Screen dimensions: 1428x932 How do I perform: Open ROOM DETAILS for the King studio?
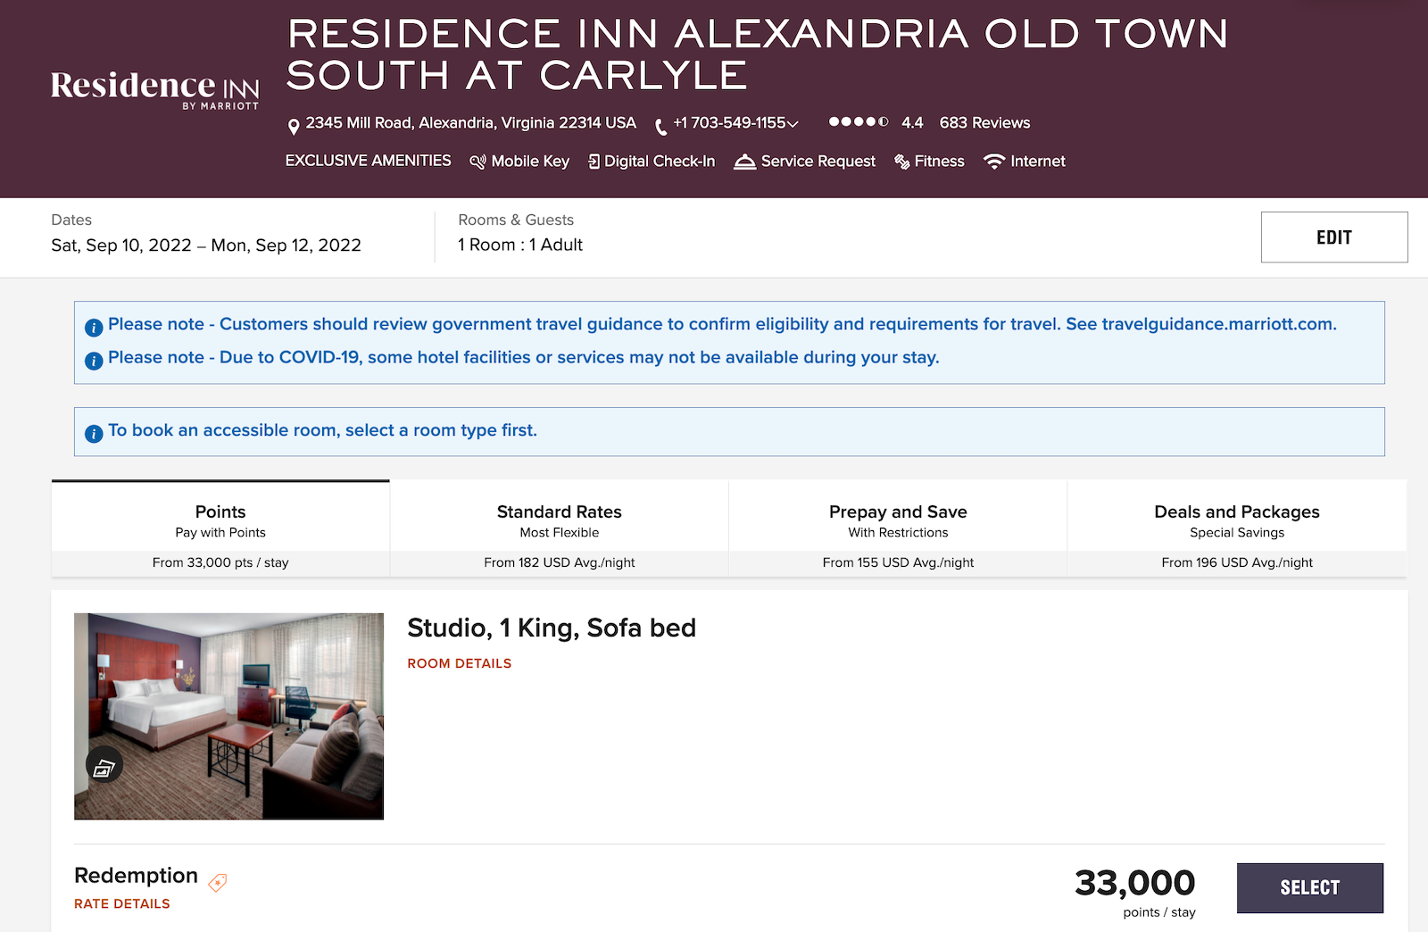pos(459,663)
